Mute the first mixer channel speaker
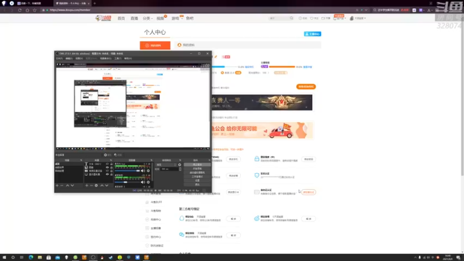This screenshot has width=464, height=261. coord(143,171)
